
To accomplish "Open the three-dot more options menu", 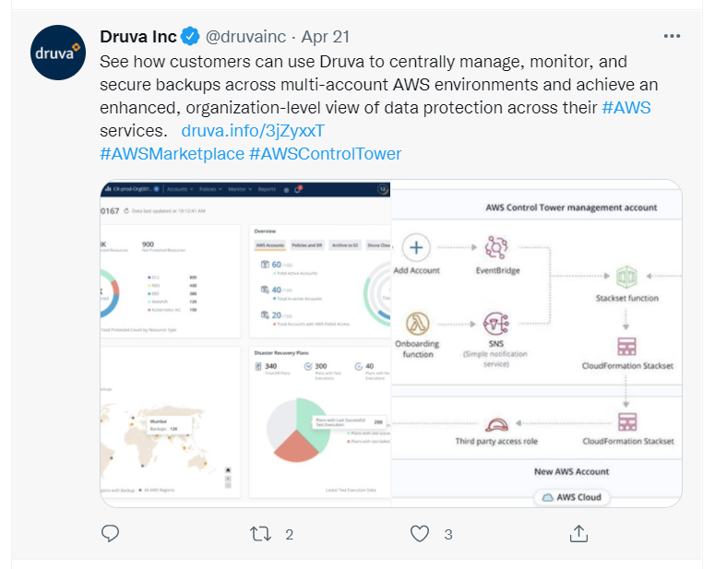I will (673, 36).
